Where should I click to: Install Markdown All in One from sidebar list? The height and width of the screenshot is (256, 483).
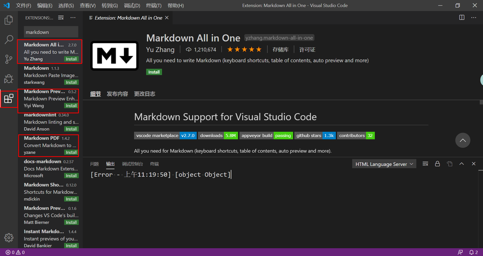(x=71, y=59)
